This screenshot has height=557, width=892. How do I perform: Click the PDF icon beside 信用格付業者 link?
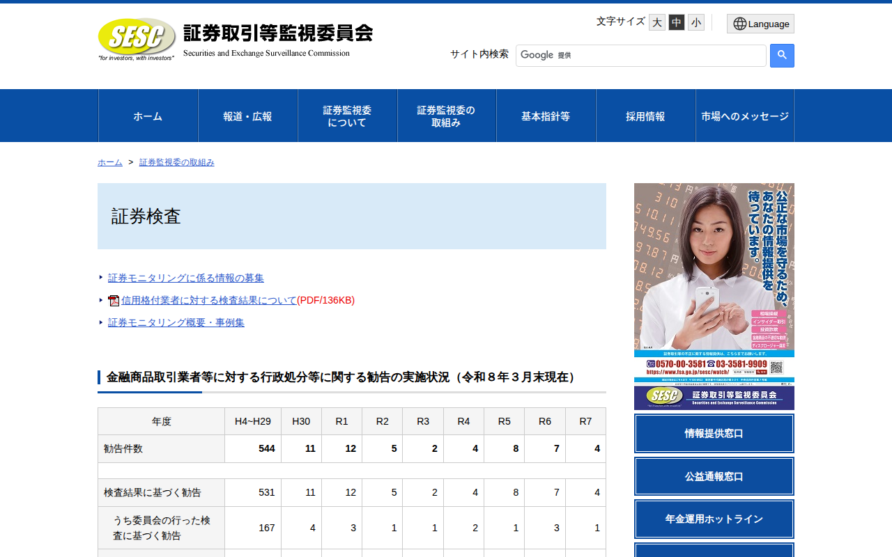114,301
